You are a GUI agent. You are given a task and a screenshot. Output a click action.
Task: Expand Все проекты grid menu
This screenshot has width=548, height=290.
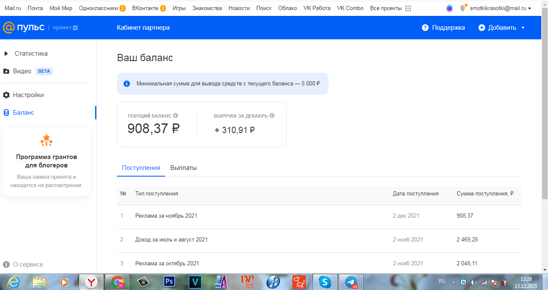(x=390, y=8)
